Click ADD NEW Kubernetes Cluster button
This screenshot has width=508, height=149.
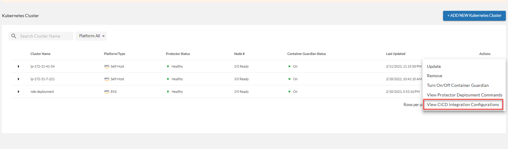tap(474, 16)
